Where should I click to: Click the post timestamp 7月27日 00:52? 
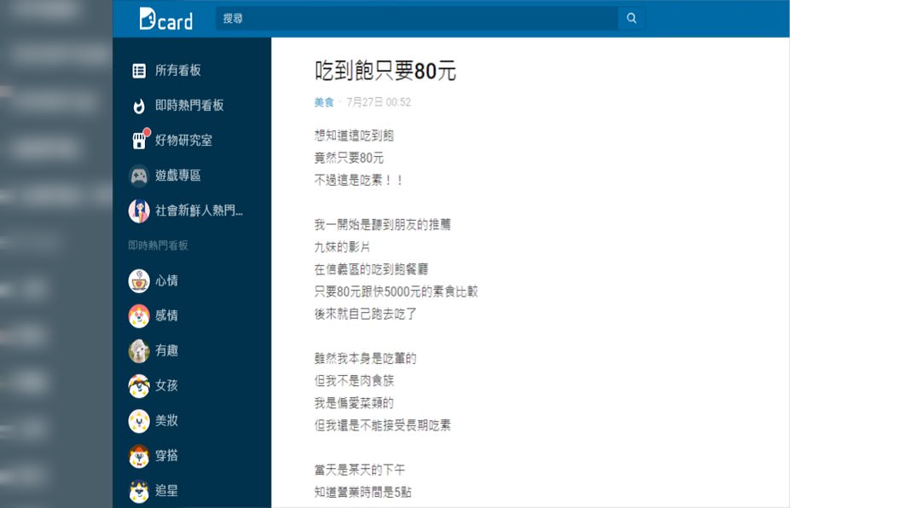point(379,102)
